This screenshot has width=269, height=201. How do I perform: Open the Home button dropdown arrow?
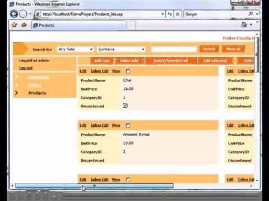[x=251, y=25]
